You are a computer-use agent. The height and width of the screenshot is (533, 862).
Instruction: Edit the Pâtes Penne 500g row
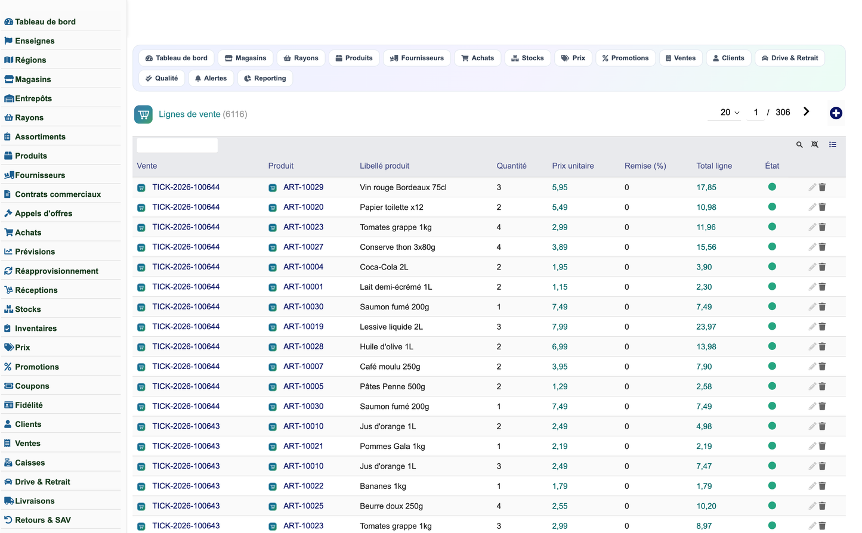(x=812, y=386)
